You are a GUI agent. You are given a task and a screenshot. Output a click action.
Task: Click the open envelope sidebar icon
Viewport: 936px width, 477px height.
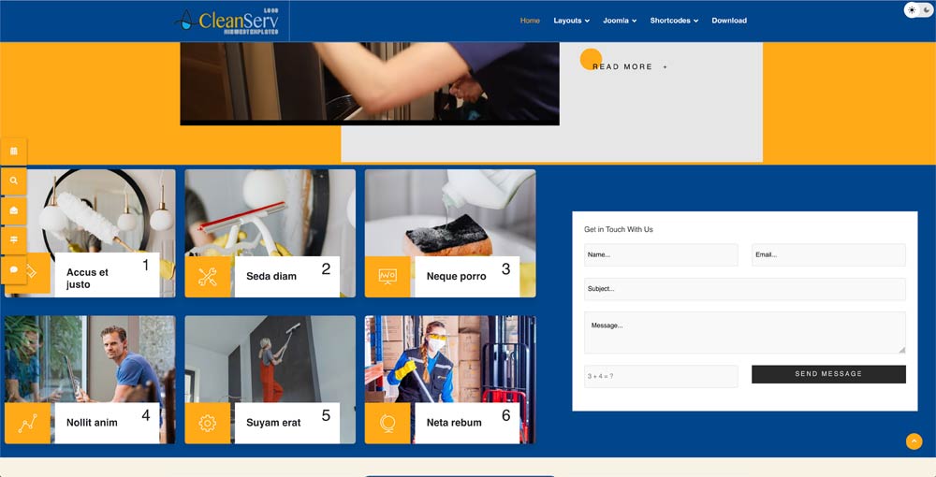pyautogui.click(x=14, y=210)
